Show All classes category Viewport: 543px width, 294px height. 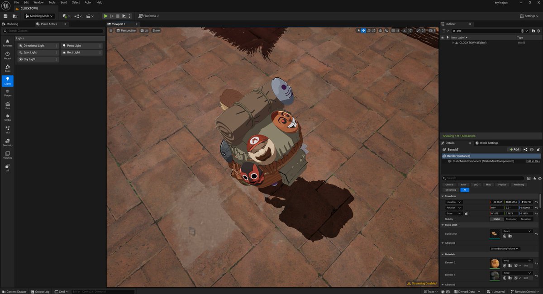8,168
